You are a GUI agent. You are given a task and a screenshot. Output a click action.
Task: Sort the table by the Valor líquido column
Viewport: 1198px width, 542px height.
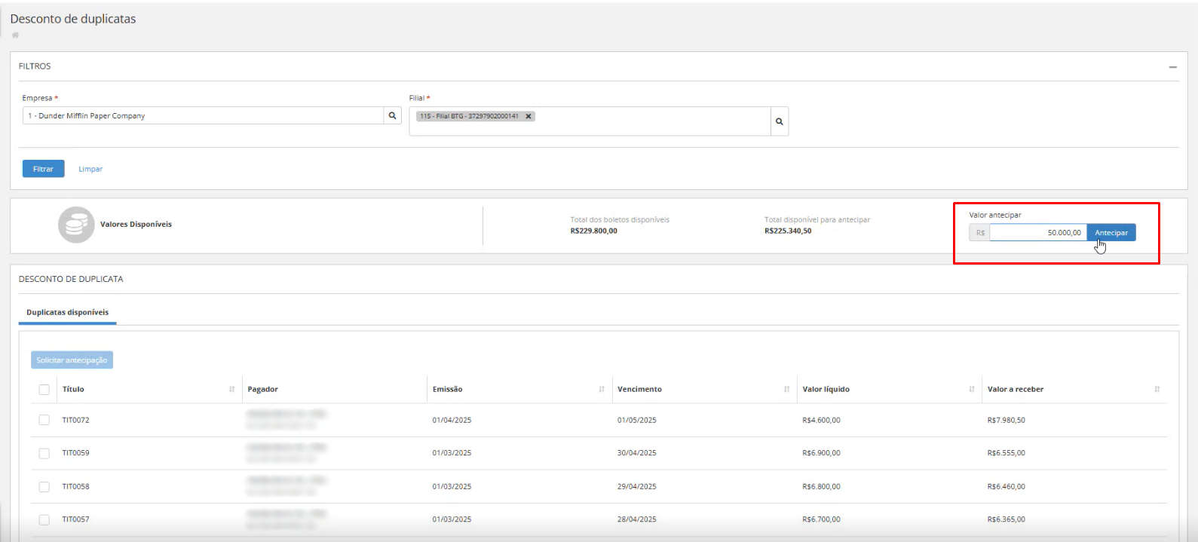pyautogui.click(x=972, y=389)
